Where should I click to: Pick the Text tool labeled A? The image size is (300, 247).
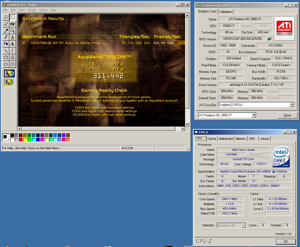13,44
